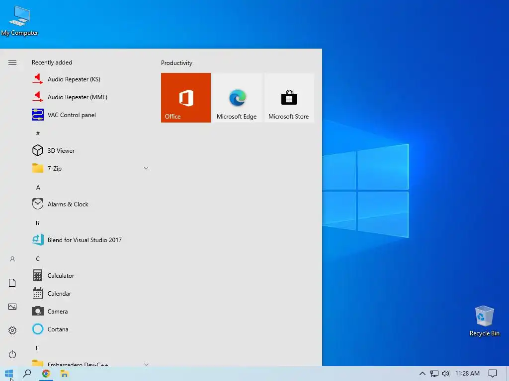Image resolution: width=509 pixels, height=381 pixels.
Task: Click the '#' letter group header
Action: pos(38,133)
